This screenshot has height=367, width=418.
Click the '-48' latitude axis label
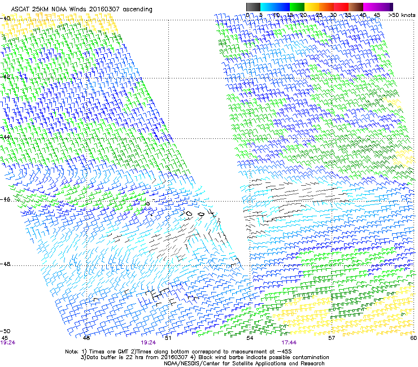pyautogui.click(x=5, y=264)
